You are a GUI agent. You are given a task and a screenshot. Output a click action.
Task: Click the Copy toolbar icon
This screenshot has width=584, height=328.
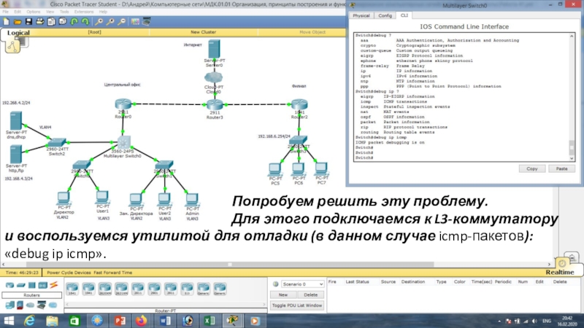click(x=51, y=22)
